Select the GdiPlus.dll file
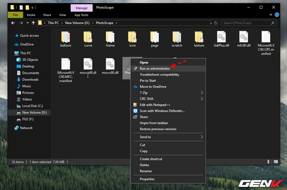Viewport: 287px width, 190px height. pos(221,39)
